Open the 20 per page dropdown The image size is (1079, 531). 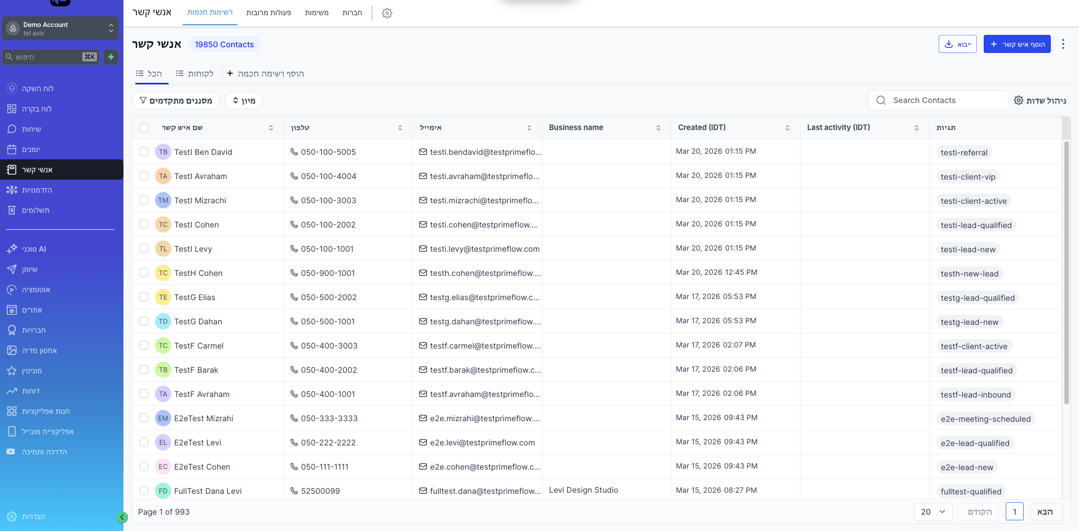(933, 512)
